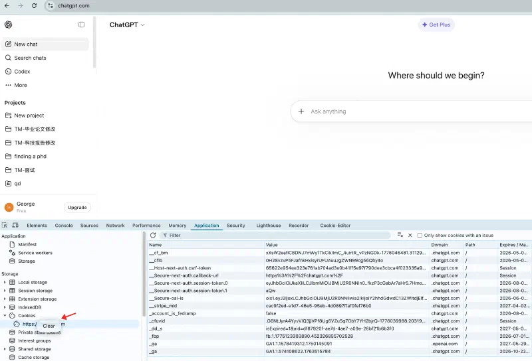Click the plus attach icon in prompt box
This screenshot has height=361, width=532.
coord(301,111)
